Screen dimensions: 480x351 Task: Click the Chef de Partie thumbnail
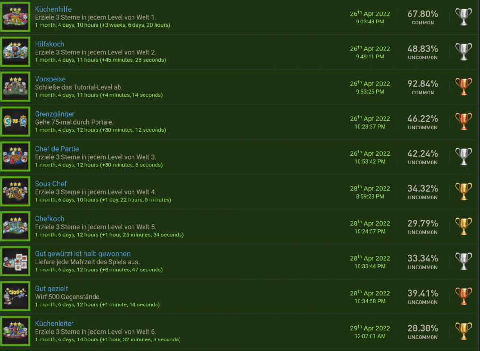click(15, 157)
